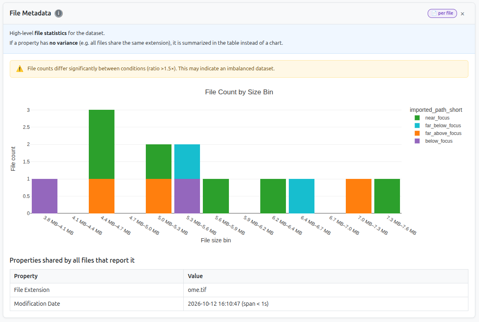Click the File Metadata heading
479x322 pixels.
(30, 13)
